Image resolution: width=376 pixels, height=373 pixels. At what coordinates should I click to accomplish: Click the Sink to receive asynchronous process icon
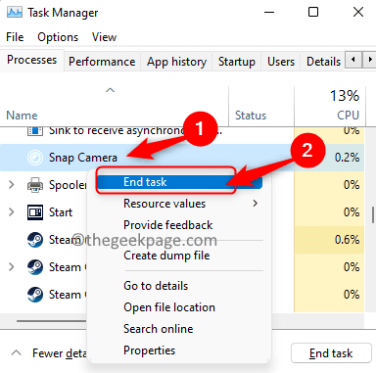point(35,131)
